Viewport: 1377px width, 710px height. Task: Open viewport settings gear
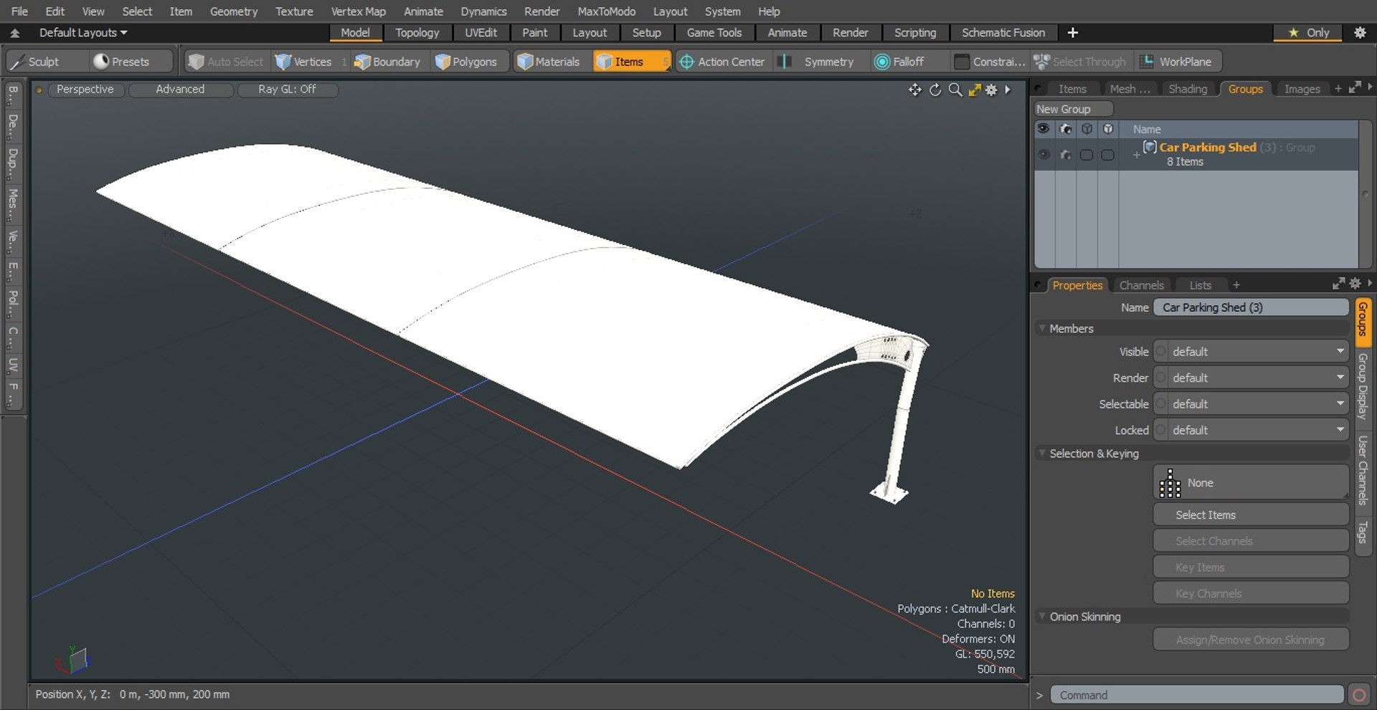click(x=992, y=90)
